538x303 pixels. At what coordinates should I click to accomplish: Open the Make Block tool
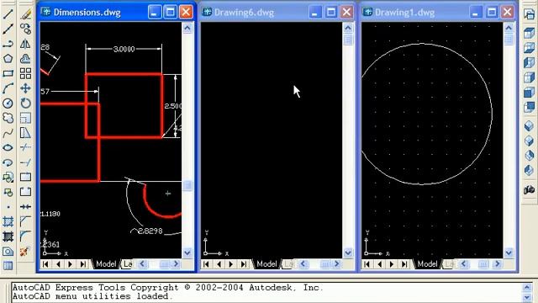pyautogui.click(x=8, y=192)
